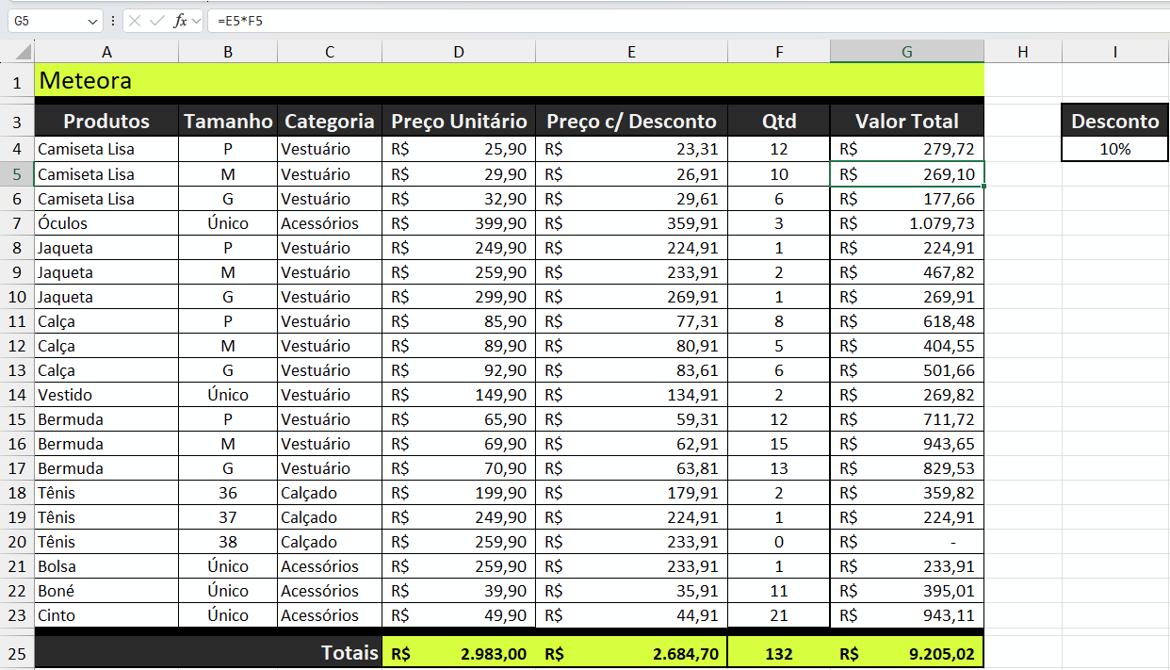
Task: Click the formula bar with =E5*F5
Action: [688, 20]
